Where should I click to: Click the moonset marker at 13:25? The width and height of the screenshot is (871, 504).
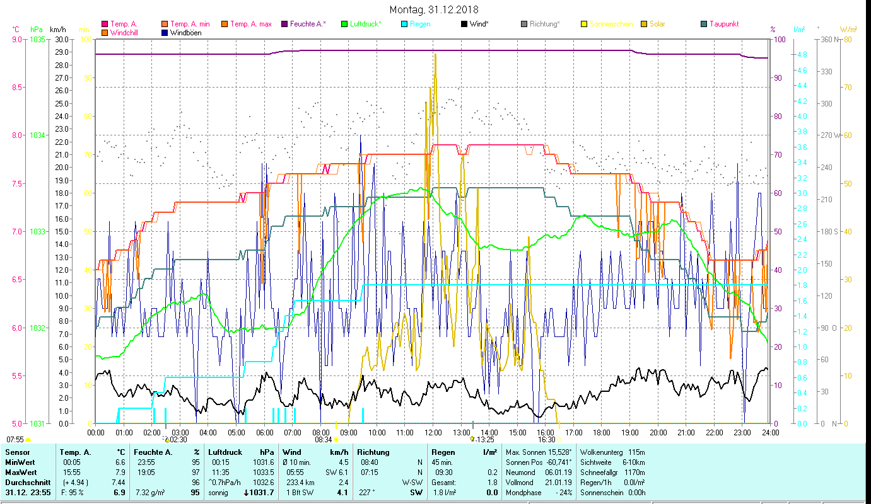pyautogui.click(x=472, y=439)
